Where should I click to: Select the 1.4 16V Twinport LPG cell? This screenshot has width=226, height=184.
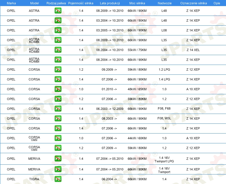click(164, 159)
